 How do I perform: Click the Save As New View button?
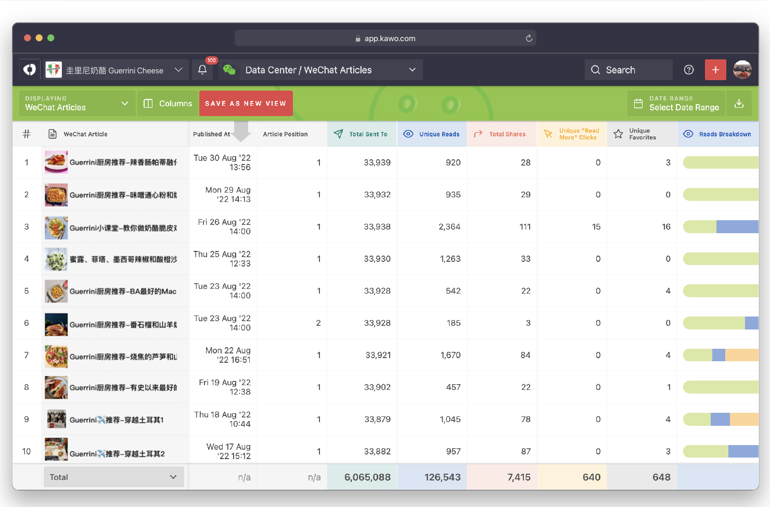pos(246,104)
